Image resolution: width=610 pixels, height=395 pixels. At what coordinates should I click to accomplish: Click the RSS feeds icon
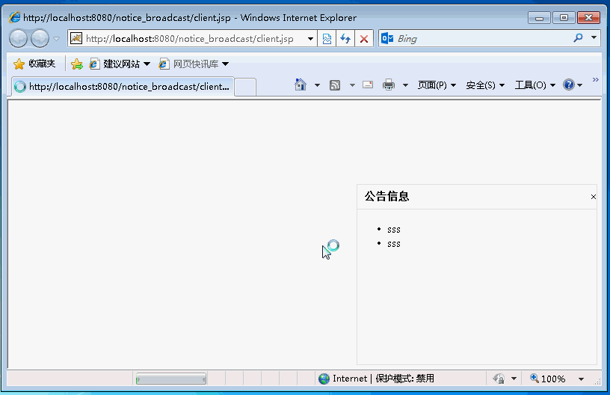[x=335, y=85]
